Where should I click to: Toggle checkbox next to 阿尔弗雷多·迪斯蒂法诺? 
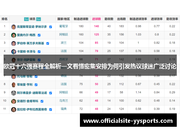[51, 93]
